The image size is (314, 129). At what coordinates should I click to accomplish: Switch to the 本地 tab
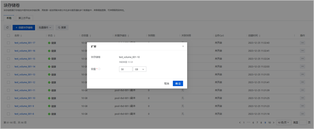pyautogui.click(x=9, y=18)
